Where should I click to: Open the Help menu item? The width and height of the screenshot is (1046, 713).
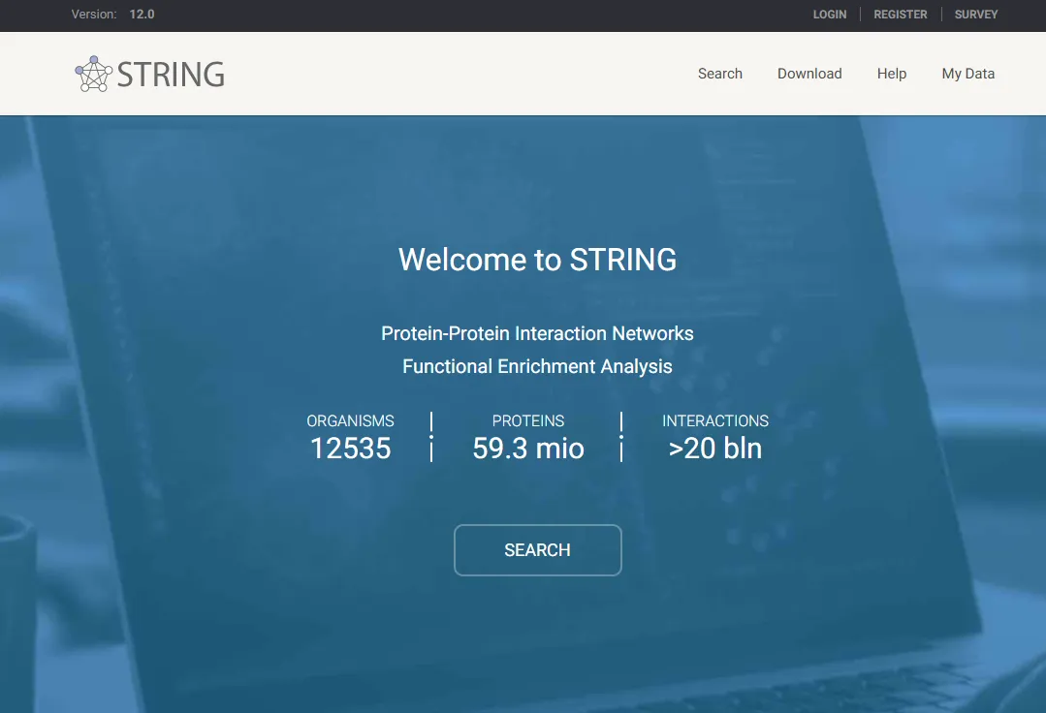click(x=891, y=74)
